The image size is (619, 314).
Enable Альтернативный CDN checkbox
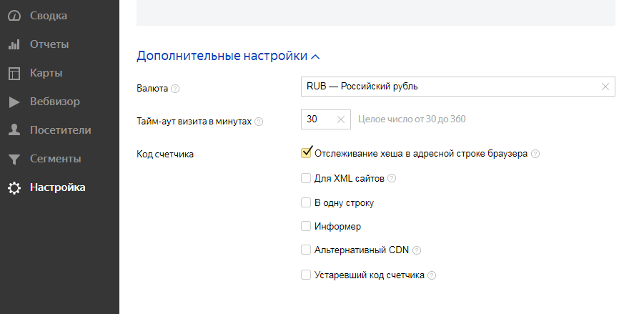pyautogui.click(x=306, y=250)
